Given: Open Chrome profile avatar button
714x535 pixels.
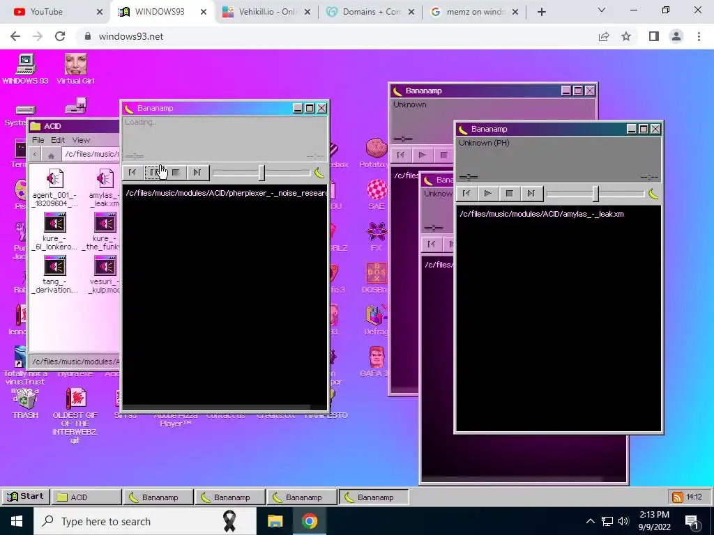Looking at the screenshot, I should click(x=676, y=36).
